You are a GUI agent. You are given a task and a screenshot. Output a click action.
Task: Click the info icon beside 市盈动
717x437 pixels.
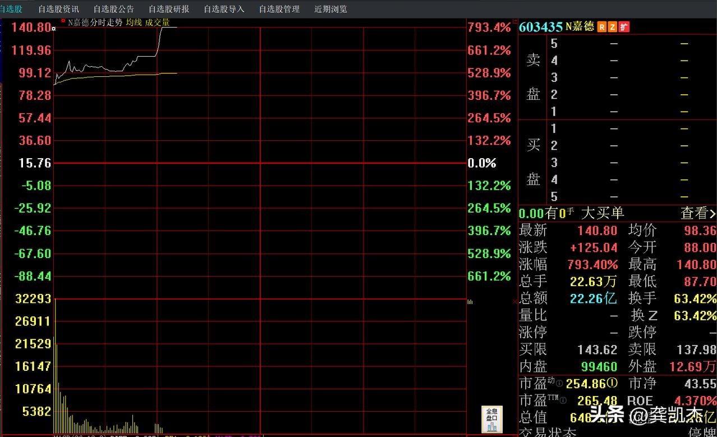[559, 384]
